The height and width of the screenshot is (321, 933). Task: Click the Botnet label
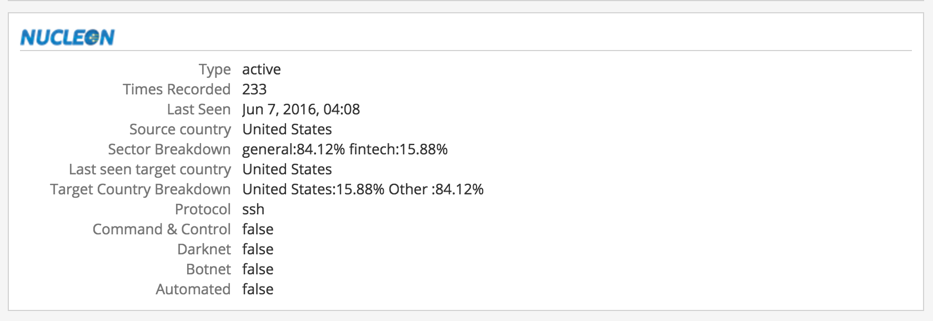pos(208,269)
